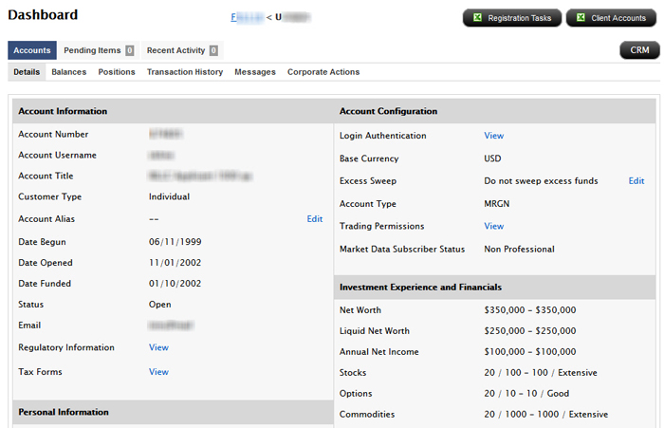Screen dimensions: 664x428
Task: Switch to the Accounts tab
Action: (x=32, y=50)
